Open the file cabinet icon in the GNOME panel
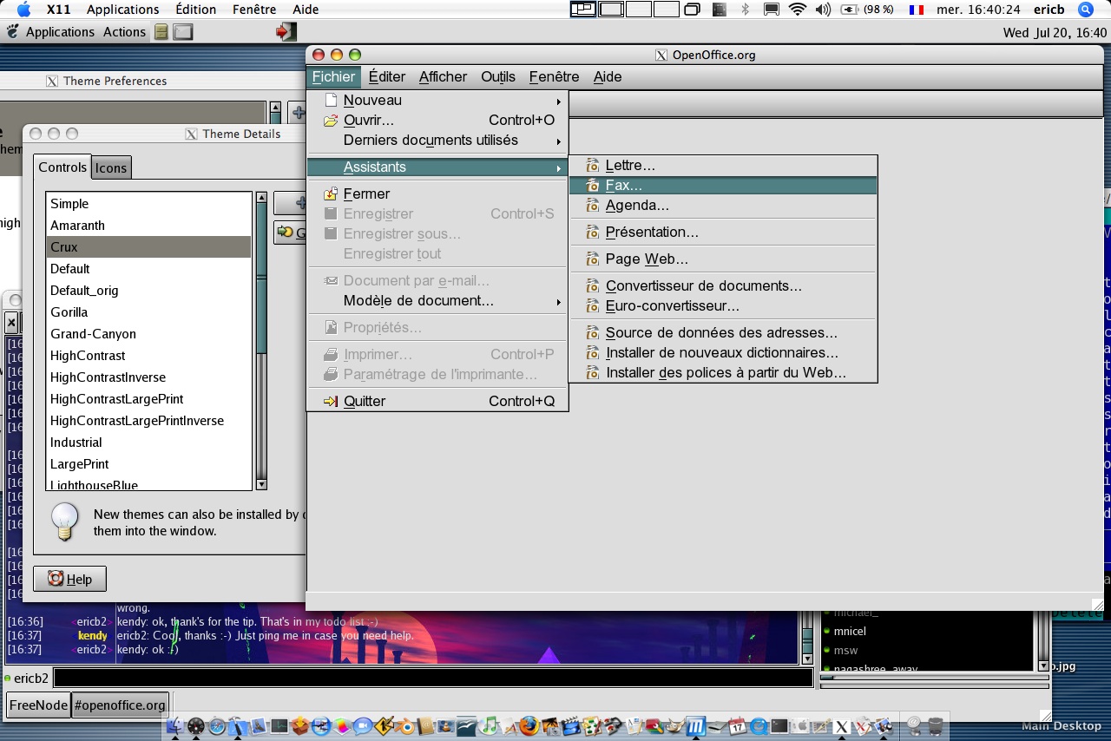Screen dimensions: 1111x741 [x=161, y=32]
